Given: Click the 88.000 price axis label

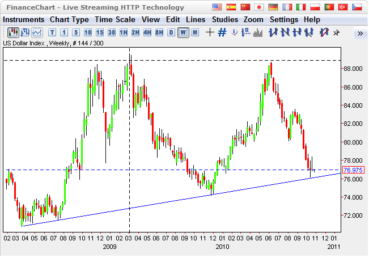Looking at the screenshot, I should tap(353, 69).
